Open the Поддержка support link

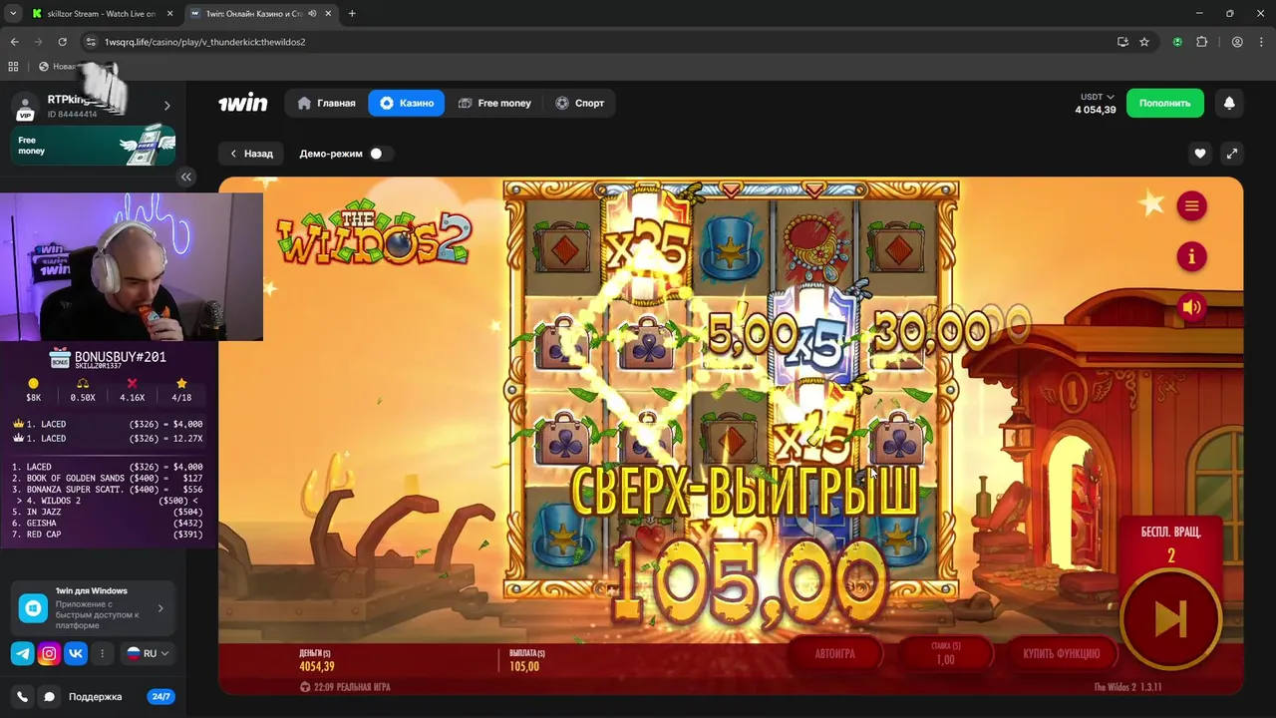[95, 697]
